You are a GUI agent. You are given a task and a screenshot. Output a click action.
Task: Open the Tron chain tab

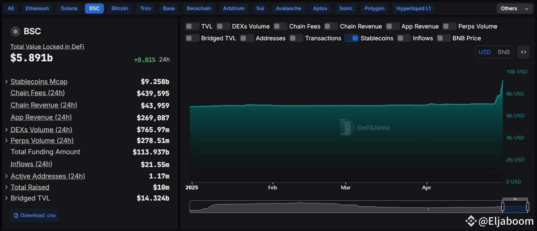pos(146,8)
